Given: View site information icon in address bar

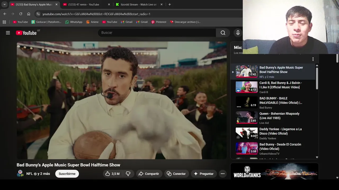Looking at the screenshot, I should pos(38,14).
